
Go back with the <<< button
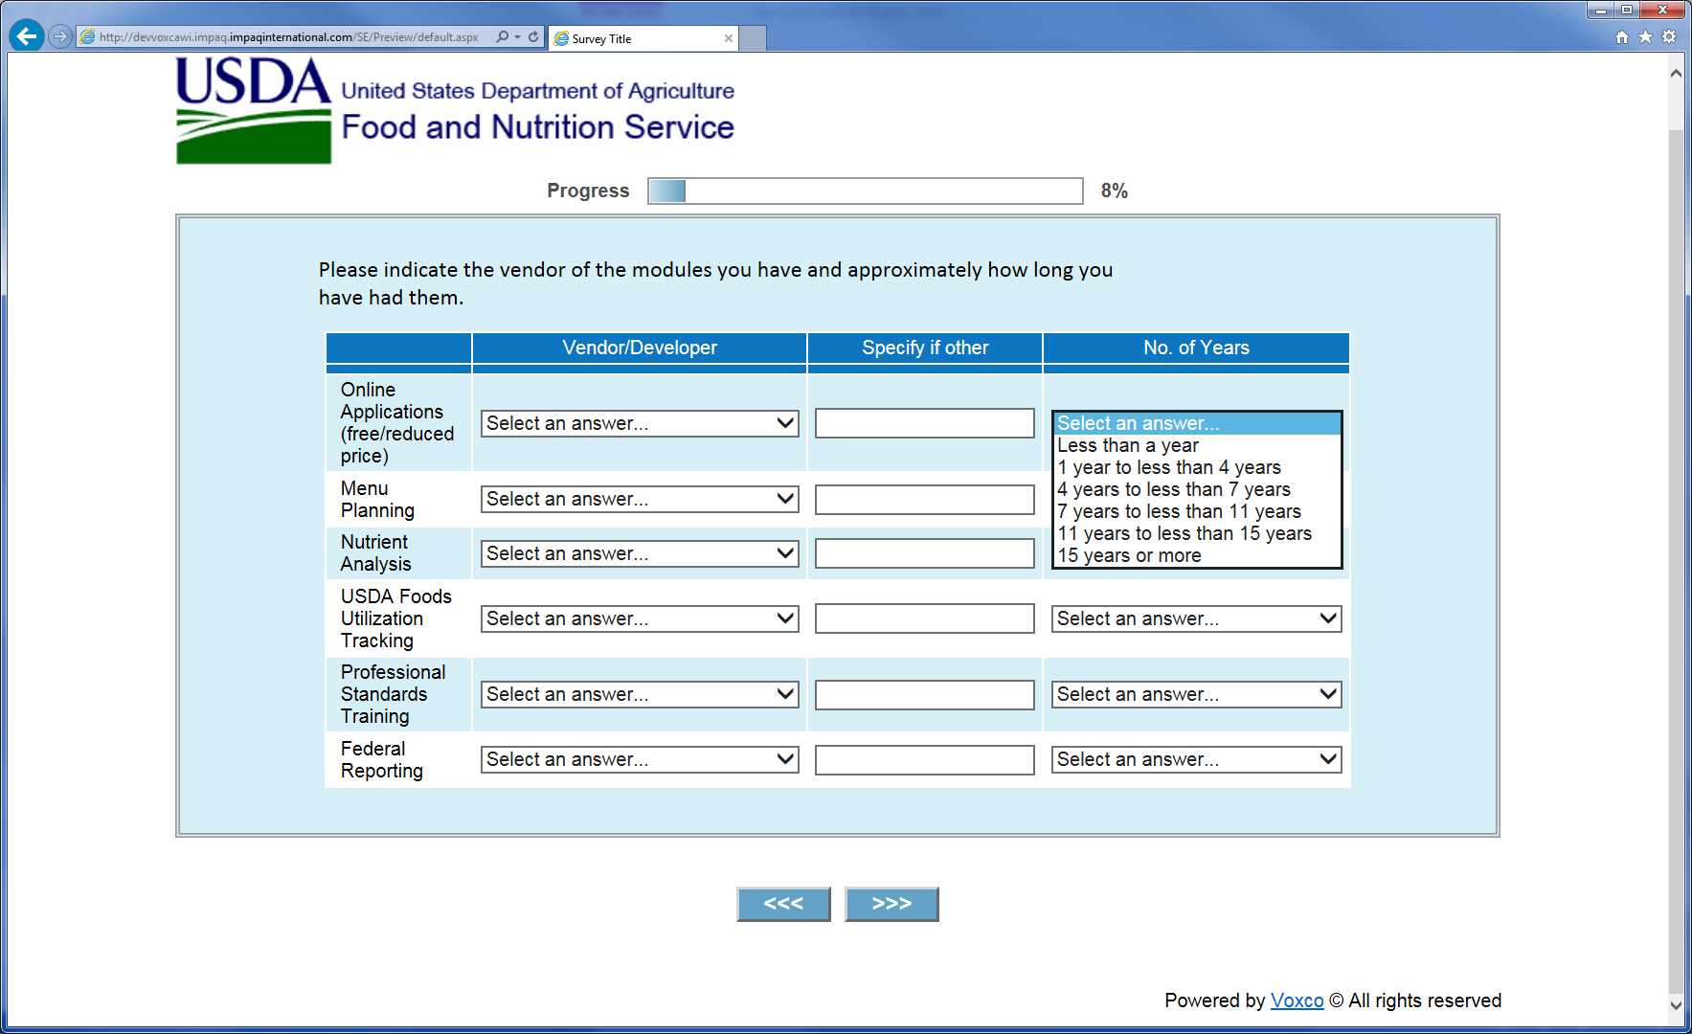[782, 904]
